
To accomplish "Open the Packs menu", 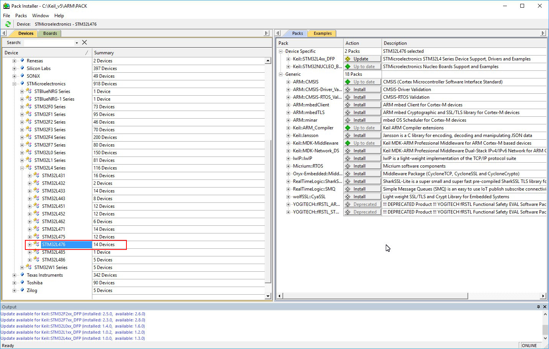I will click(21, 16).
